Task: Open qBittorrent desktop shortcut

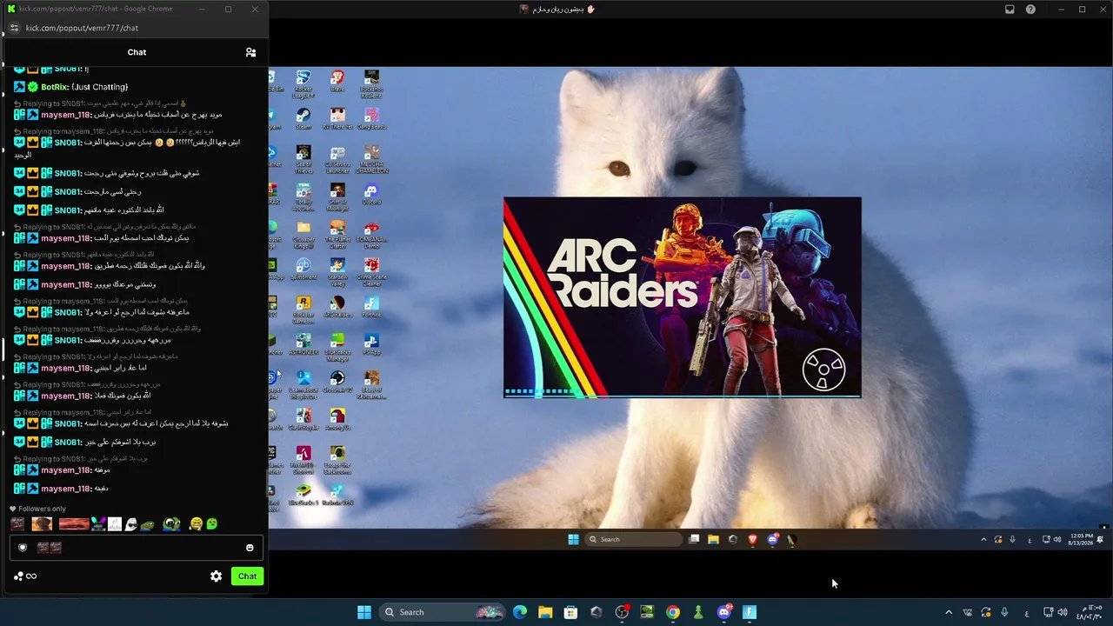Action: pyautogui.click(x=303, y=270)
